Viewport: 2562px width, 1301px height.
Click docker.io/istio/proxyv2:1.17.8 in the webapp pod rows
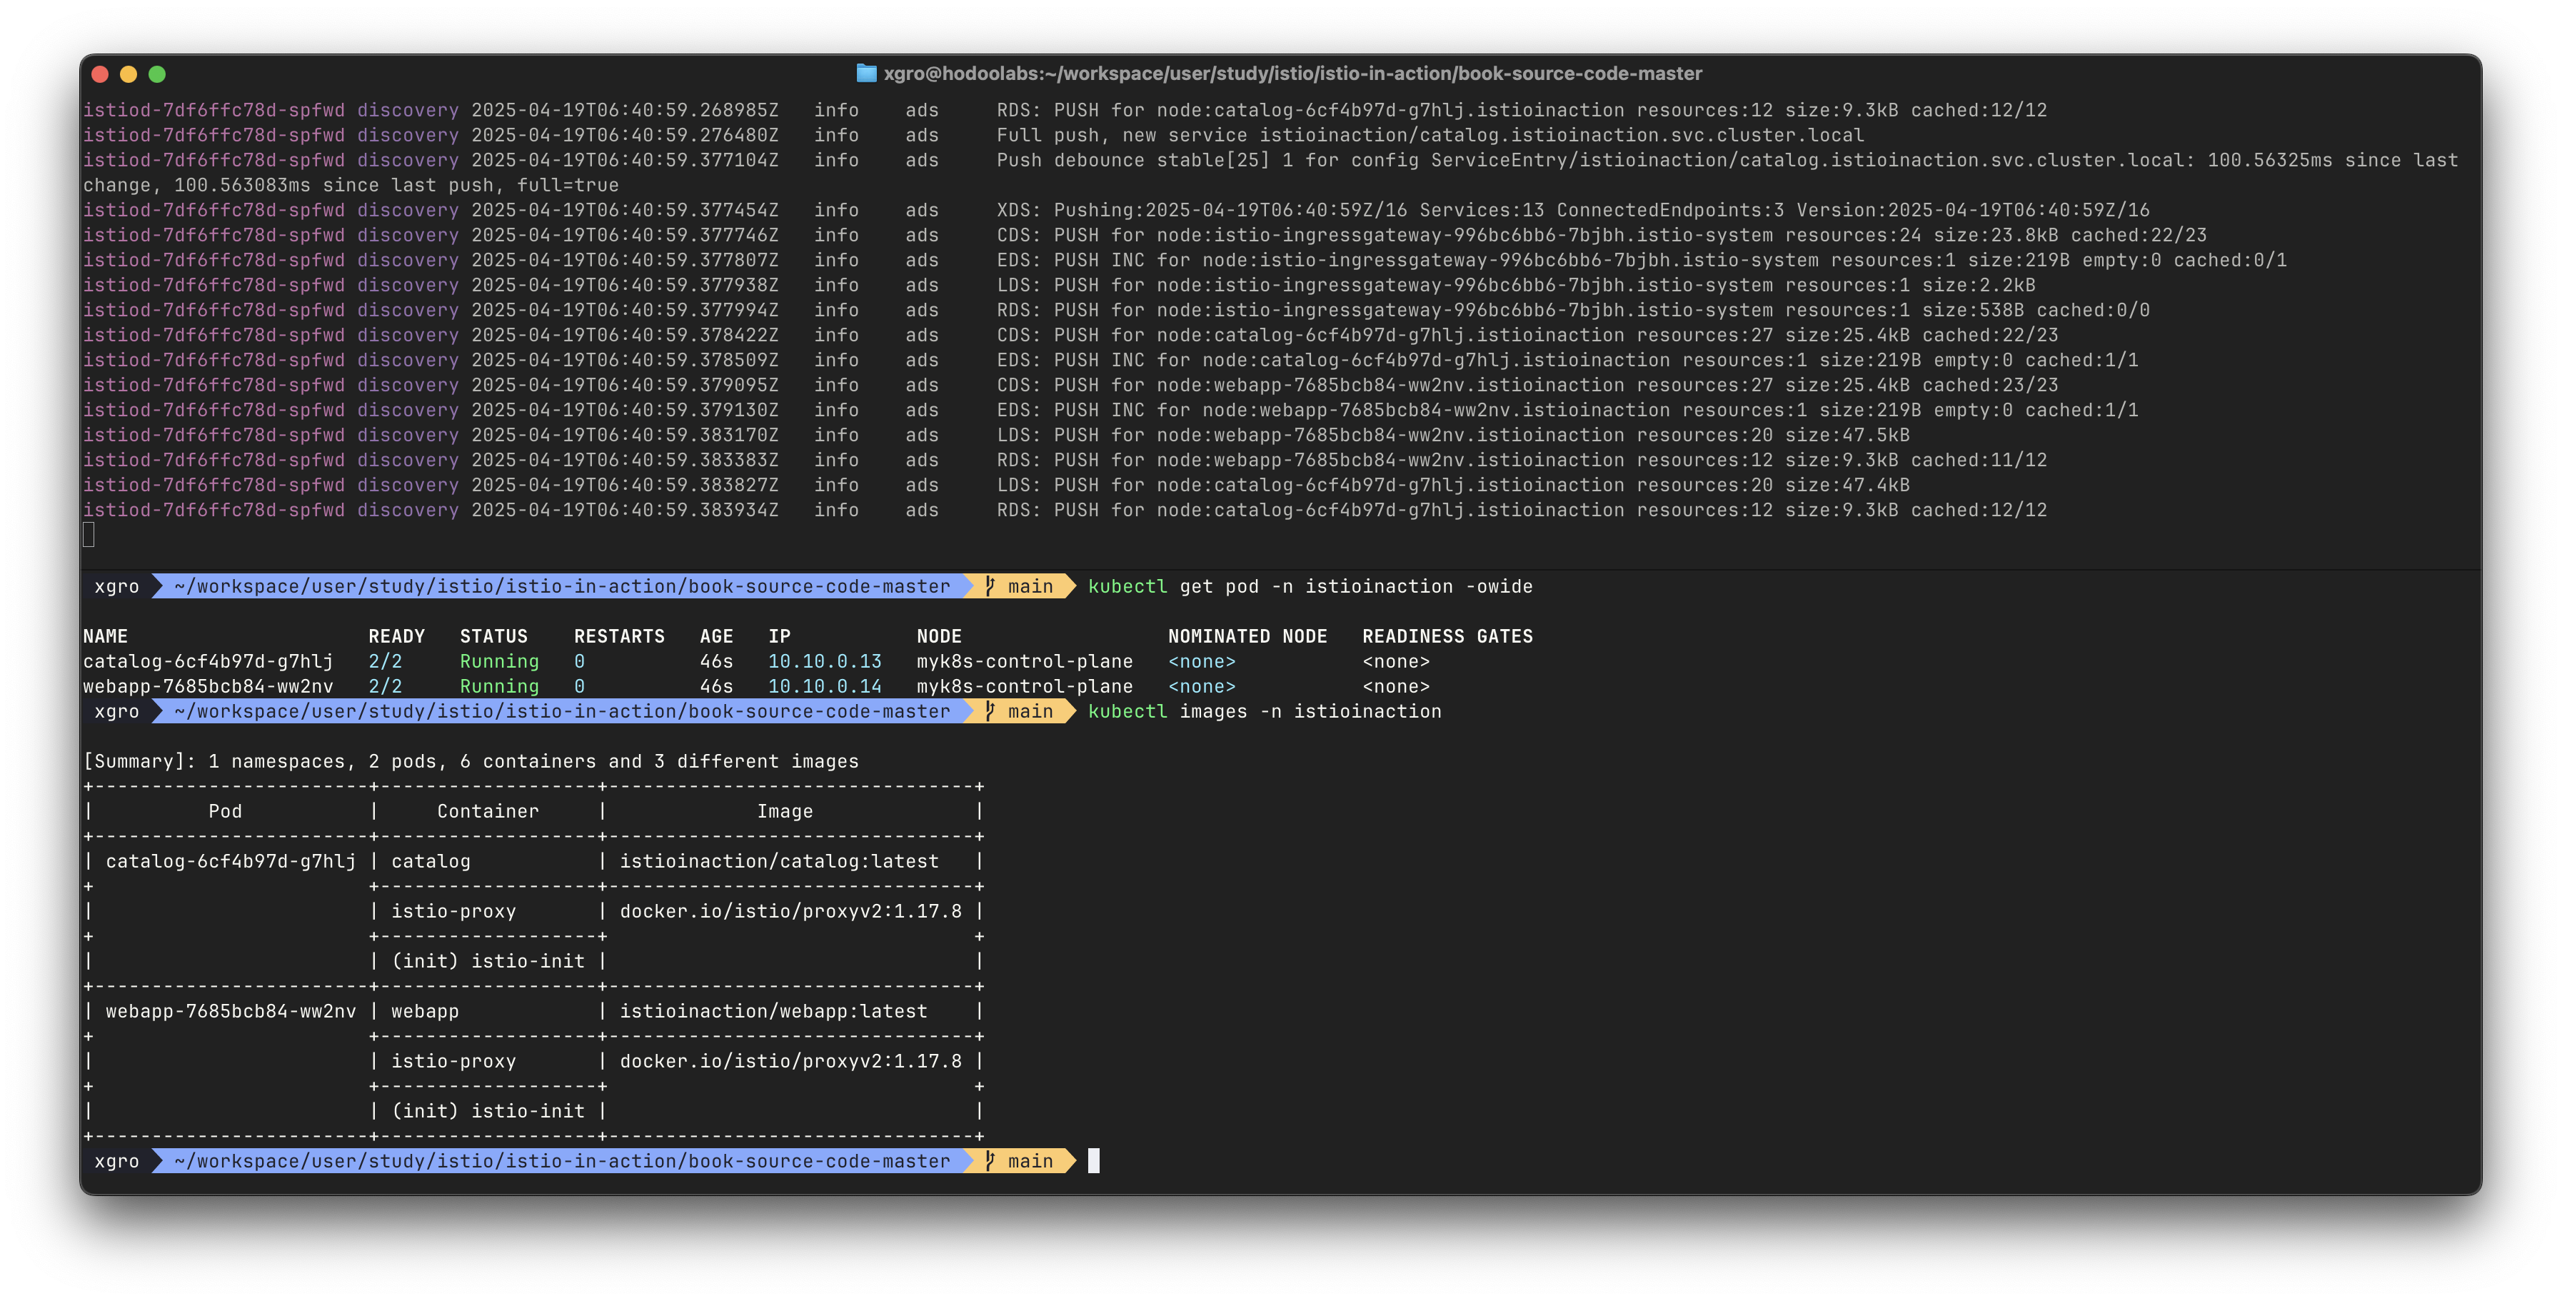coord(790,1061)
